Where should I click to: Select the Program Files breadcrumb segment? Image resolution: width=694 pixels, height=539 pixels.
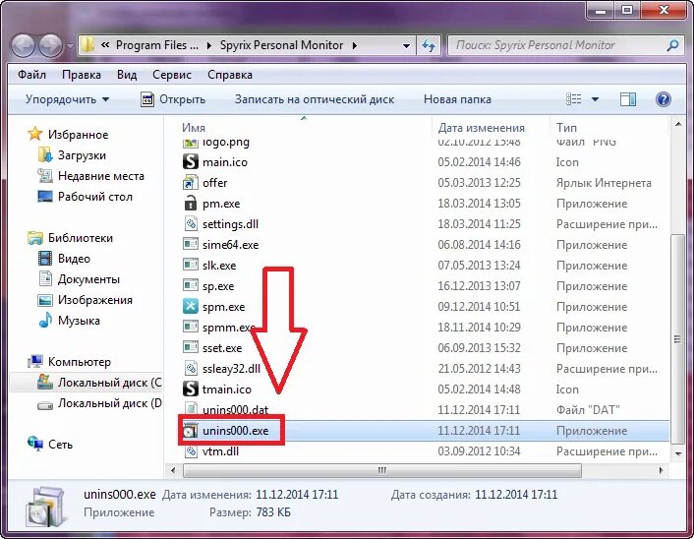(x=156, y=45)
